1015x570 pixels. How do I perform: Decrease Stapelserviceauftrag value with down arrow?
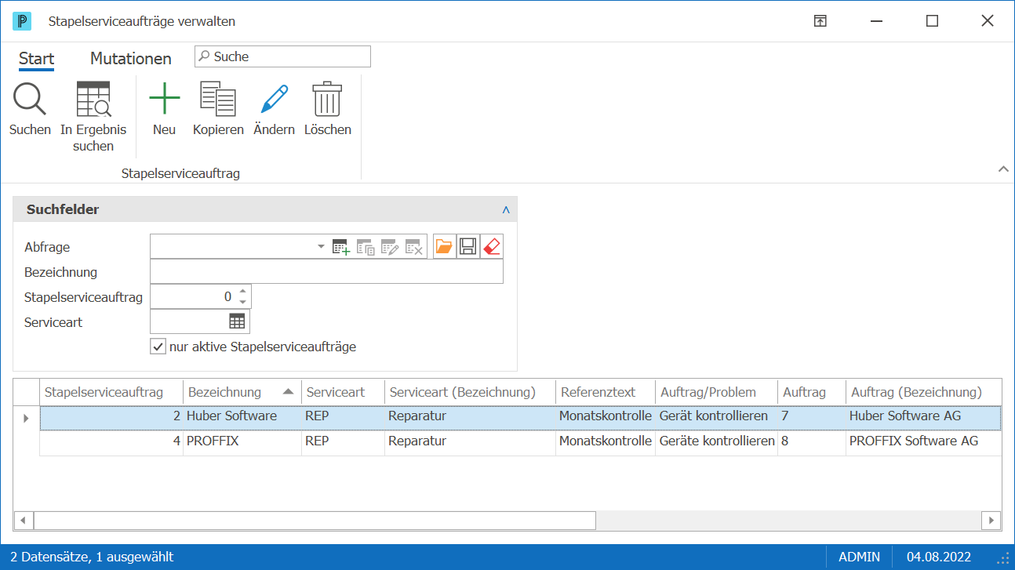click(242, 303)
